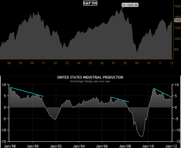Viewport: 181px width, 148px height.
Task: Click United States Industrial Production title
Action: [90, 77]
